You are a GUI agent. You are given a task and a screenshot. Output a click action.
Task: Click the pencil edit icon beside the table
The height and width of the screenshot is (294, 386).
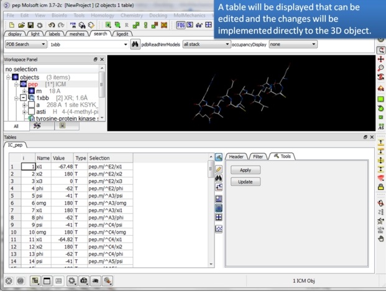pos(219,169)
